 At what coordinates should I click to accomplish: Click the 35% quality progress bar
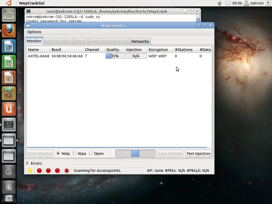(115, 56)
